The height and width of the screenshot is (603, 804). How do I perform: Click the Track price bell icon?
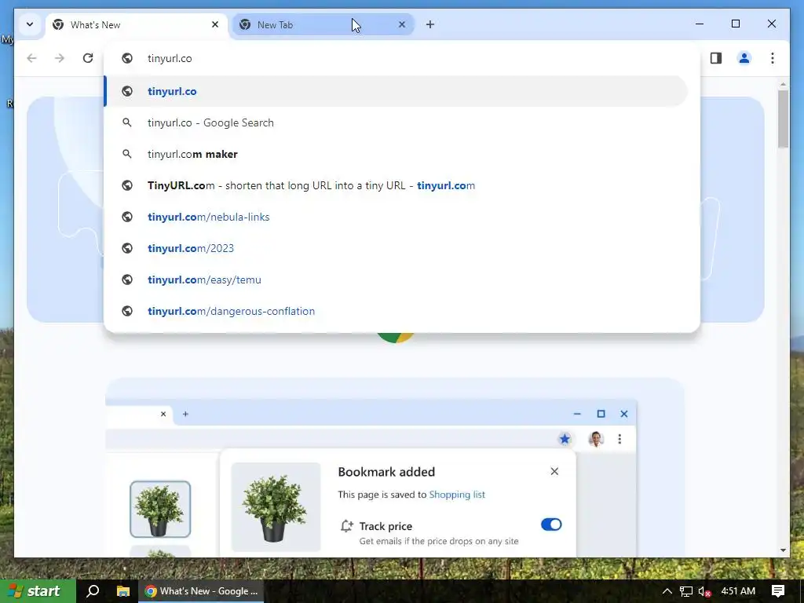[x=346, y=526]
